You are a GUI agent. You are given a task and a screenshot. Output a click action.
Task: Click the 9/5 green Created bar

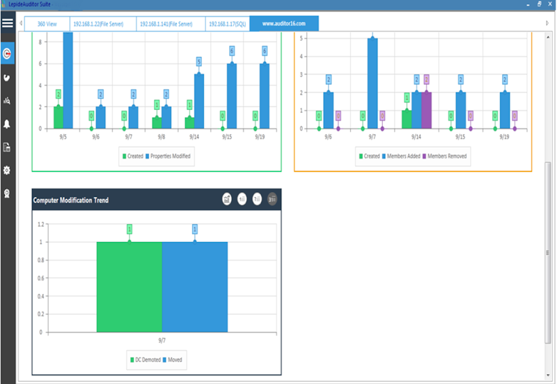pyautogui.click(x=58, y=118)
